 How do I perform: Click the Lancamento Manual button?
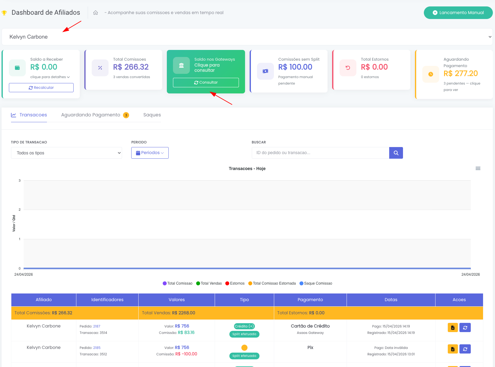458,13
